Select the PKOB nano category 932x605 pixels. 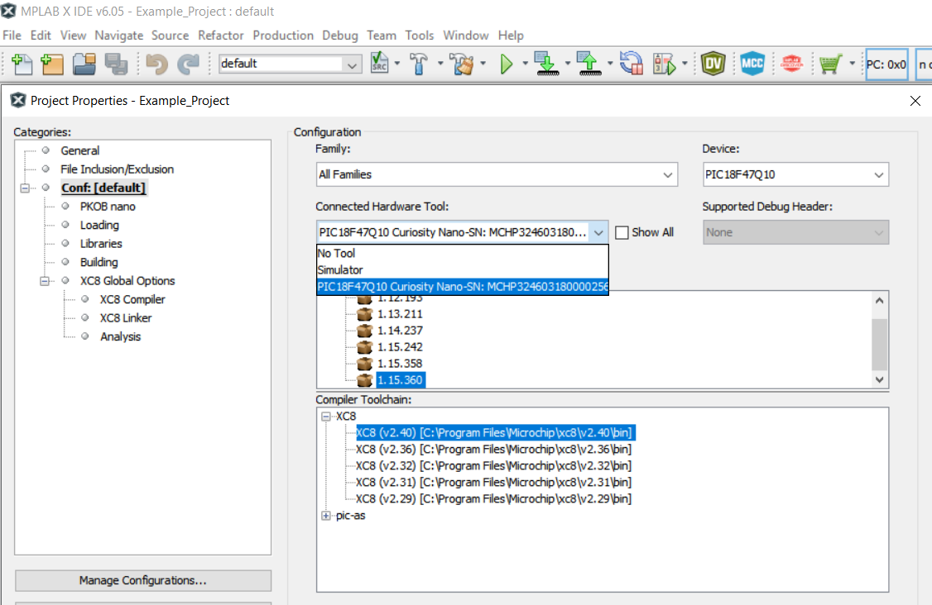pyautogui.click(x=108, y=207)
